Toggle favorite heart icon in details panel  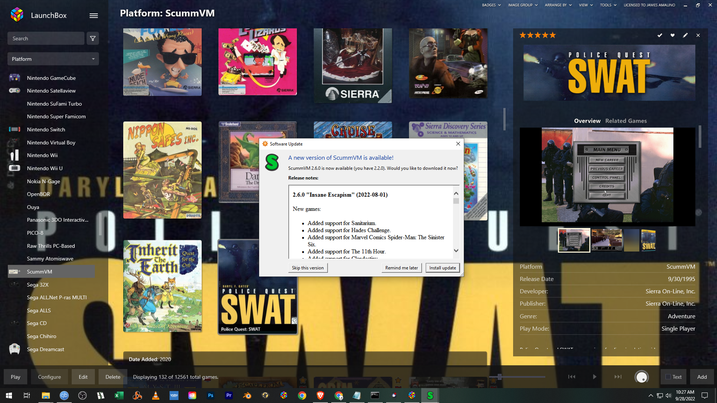(673, 35)
